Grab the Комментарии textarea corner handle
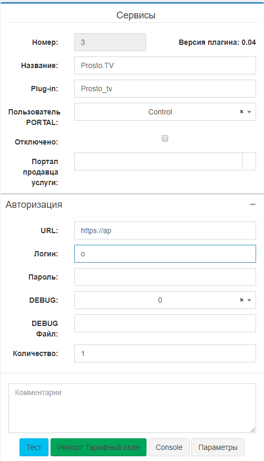This screenshot has height=461, width=264. [253, 430]
